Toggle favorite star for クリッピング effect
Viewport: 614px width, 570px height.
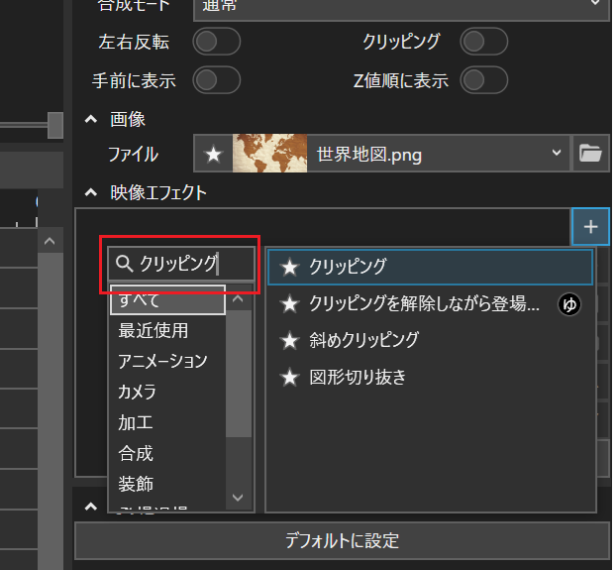[289, 267]
